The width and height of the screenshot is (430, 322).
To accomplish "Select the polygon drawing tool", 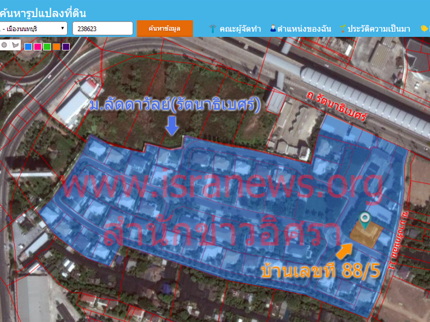I will point(14,45).
